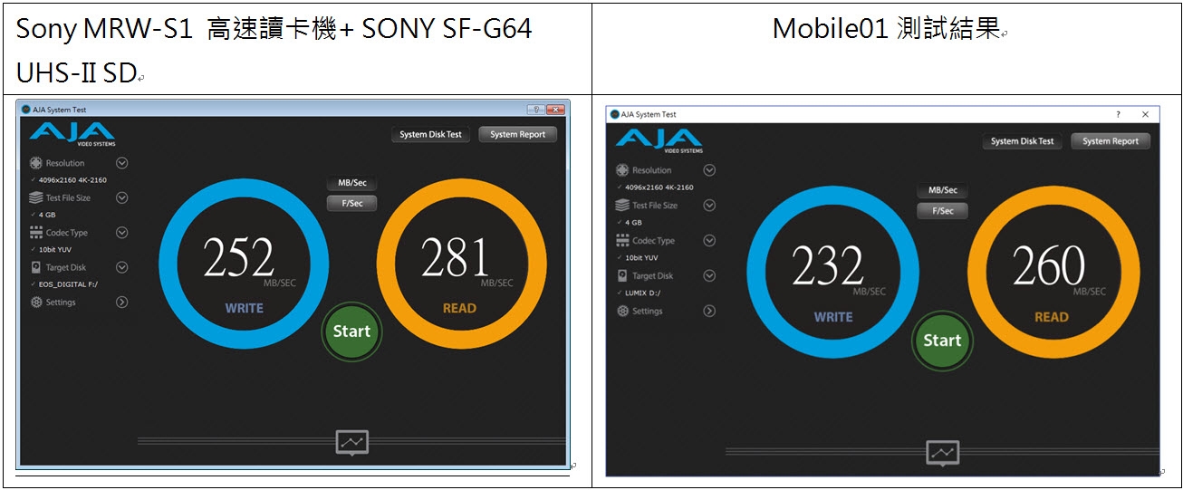The height and width of the screenshot is (490, 1183).
Task: Expand Target Disk dropdown in right window
Action: 709,275
